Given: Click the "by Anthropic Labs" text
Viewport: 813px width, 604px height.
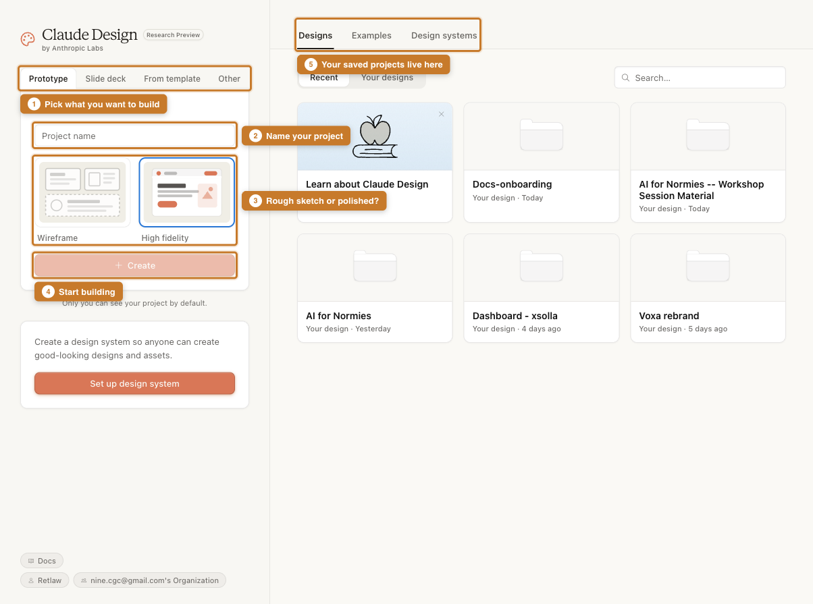Looking at the screenshot, I should (x=72, y=49).
